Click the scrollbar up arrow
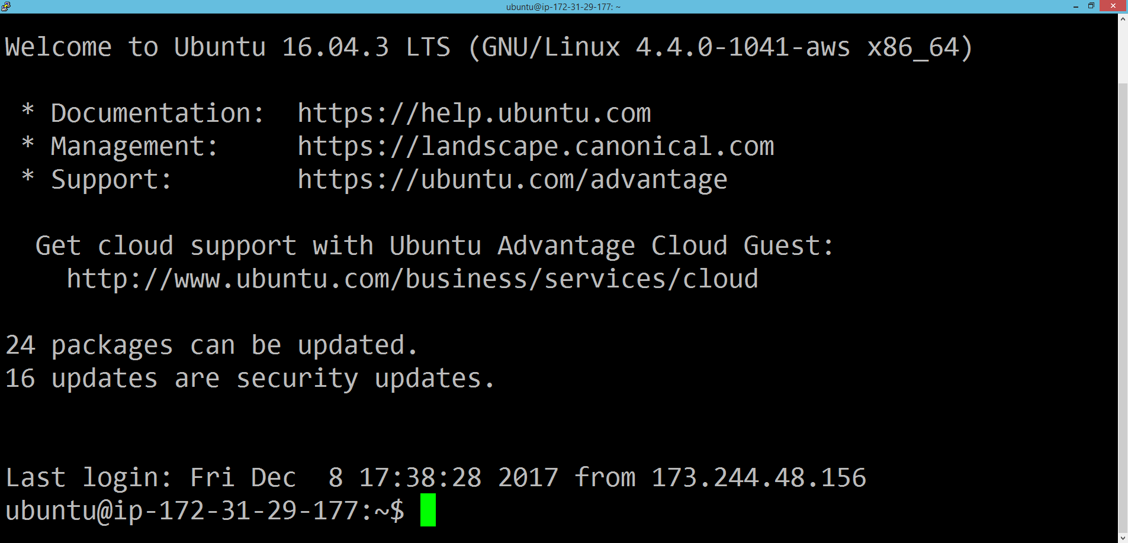 (1123, 19)
